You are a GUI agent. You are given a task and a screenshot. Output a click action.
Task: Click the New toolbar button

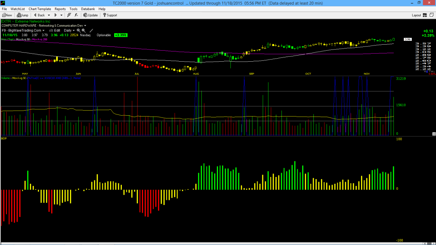(x=7, y=15)
